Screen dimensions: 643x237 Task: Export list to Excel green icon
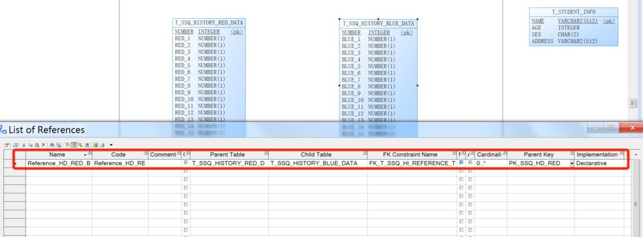(95, 145)
